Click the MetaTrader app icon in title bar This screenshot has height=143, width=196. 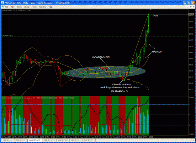[x=3, y=3]
